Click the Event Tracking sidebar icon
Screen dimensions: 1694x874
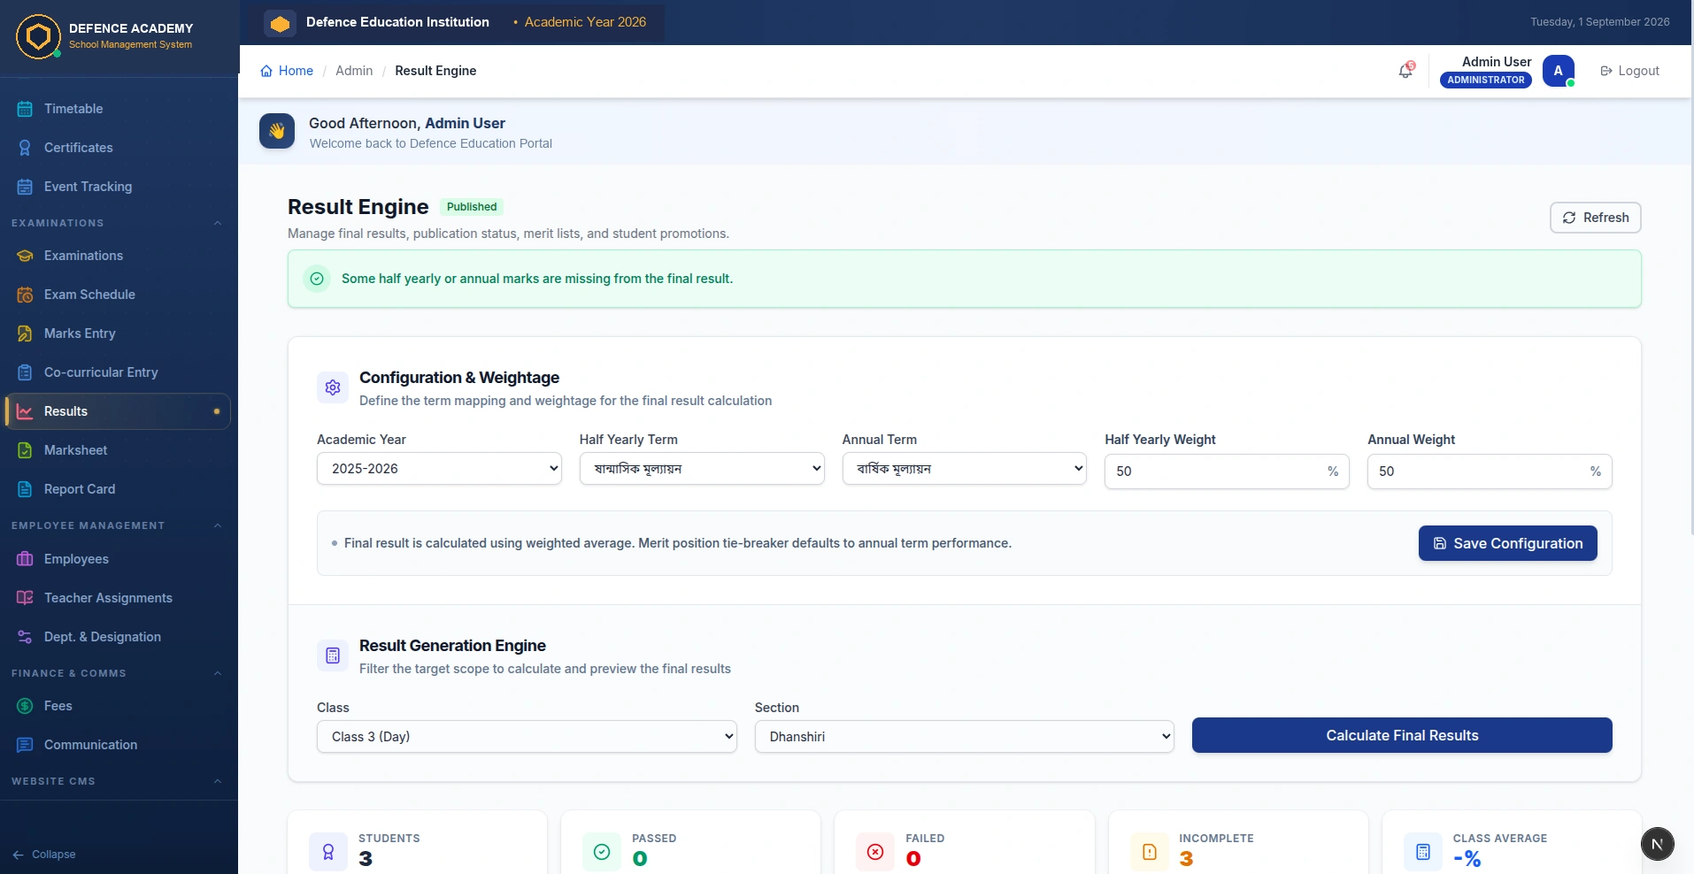coord(25,187)
